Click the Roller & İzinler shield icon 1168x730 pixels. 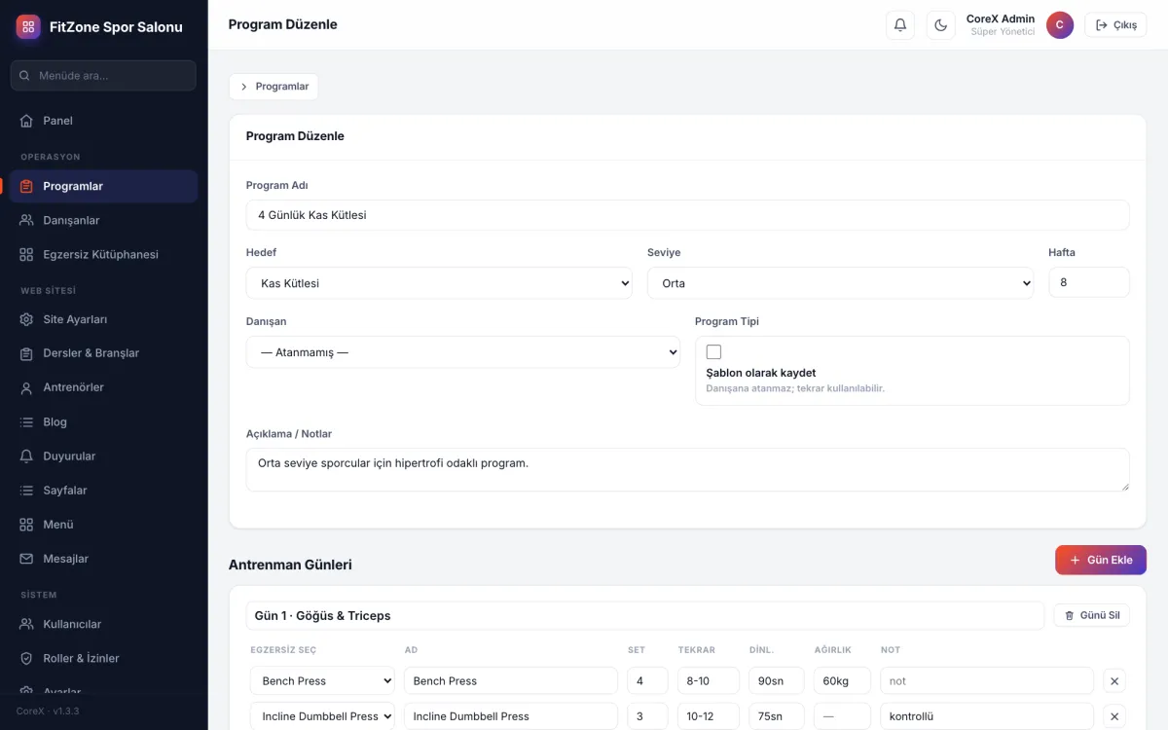26,658
